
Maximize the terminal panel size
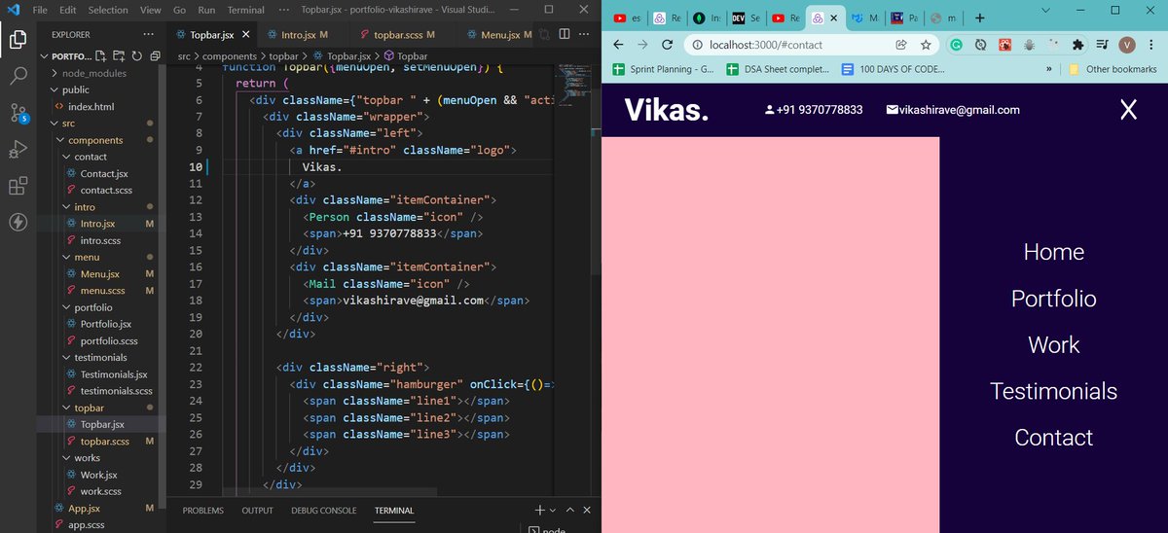(x=570, y=510)
